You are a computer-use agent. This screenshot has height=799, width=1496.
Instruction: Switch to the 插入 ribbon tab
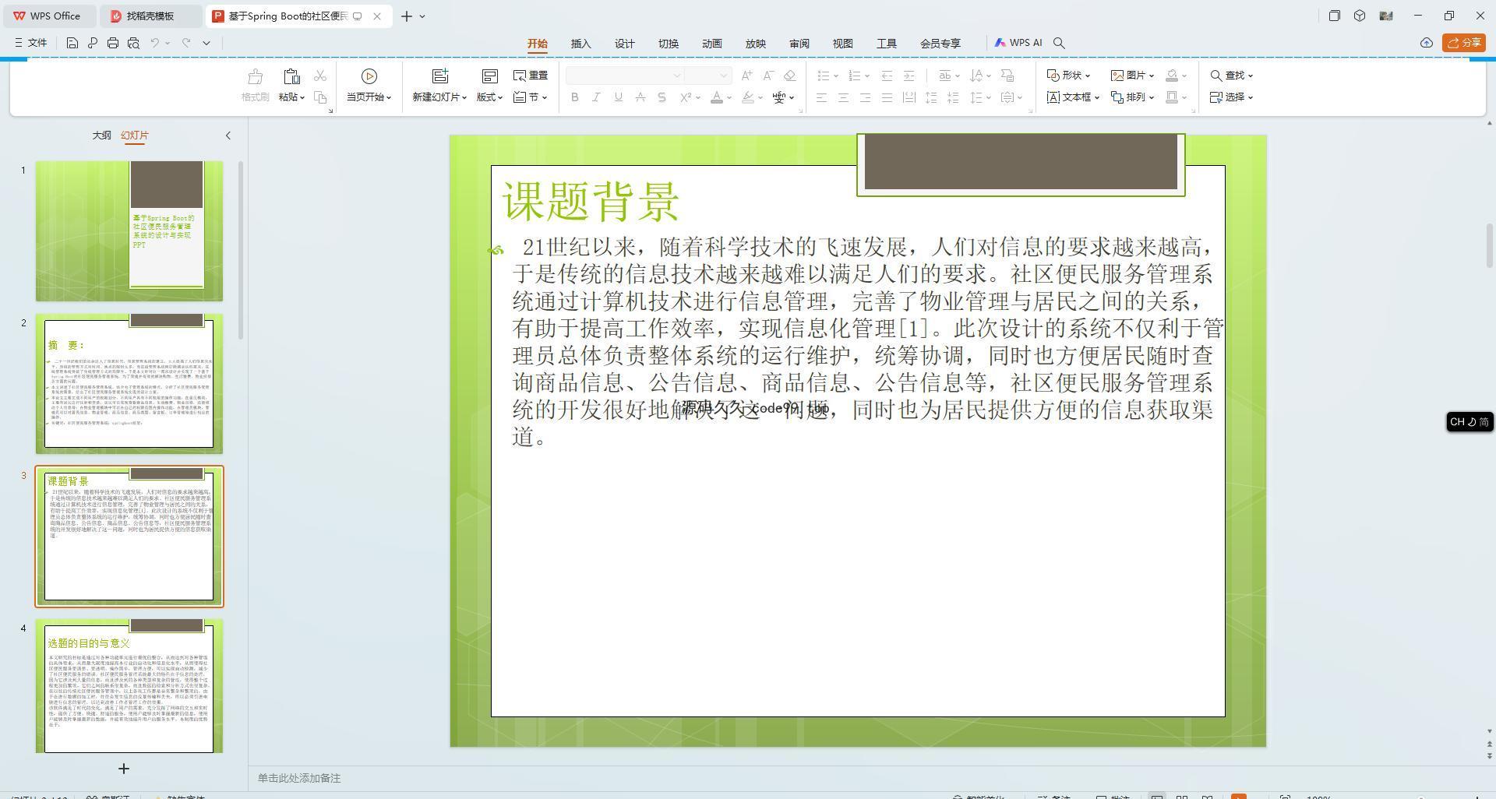pyautogui.click(x=580, y=44)
